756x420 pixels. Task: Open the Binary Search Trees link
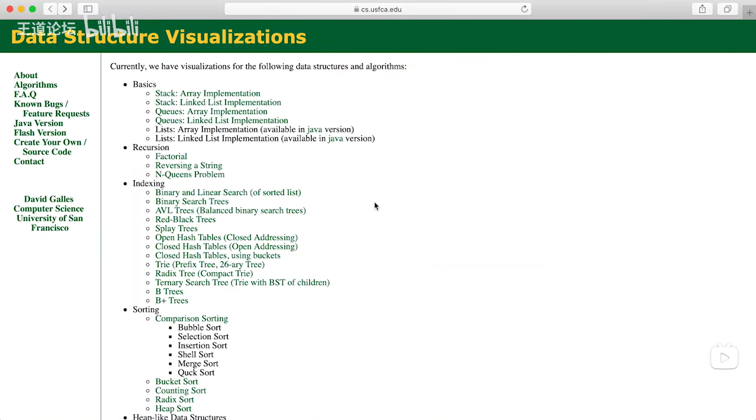point(192,202)
